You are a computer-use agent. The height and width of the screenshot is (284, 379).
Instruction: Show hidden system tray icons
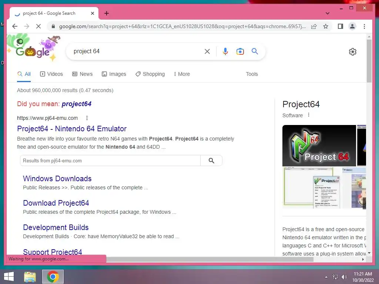(326, 277)
